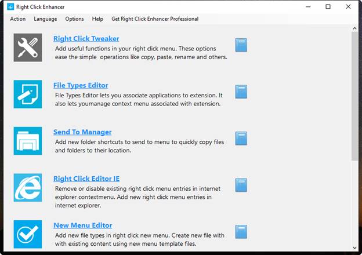Open the help book for Send To Manager
This screenshot has height=255, width=362.
click(x=241, y=139)
